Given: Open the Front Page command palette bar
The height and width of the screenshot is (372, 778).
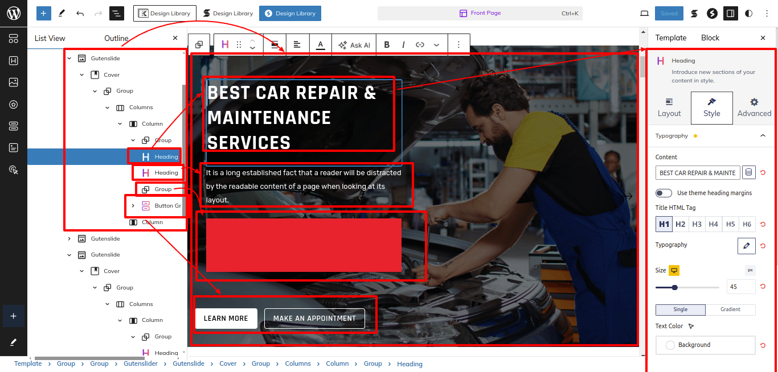Looking at the screenshot, I should tap(480, 13).
